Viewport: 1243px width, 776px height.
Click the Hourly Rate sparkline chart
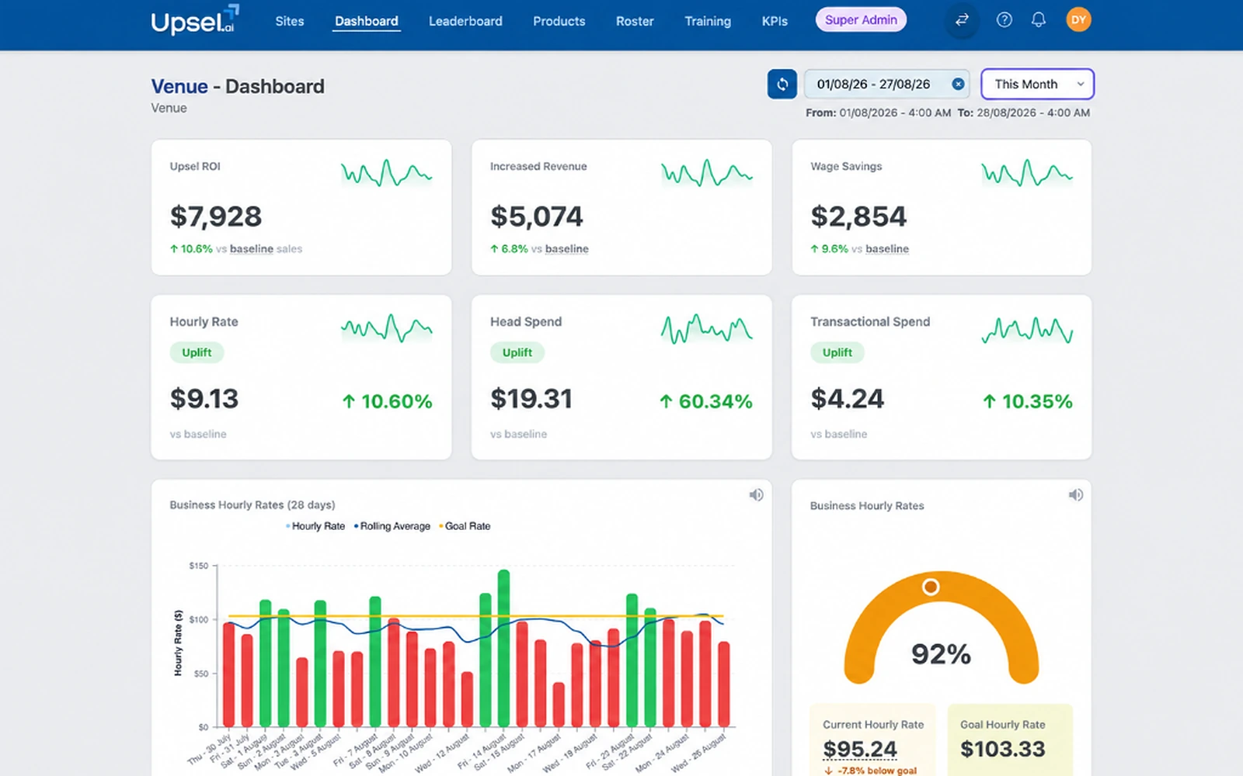pos(386,328)
